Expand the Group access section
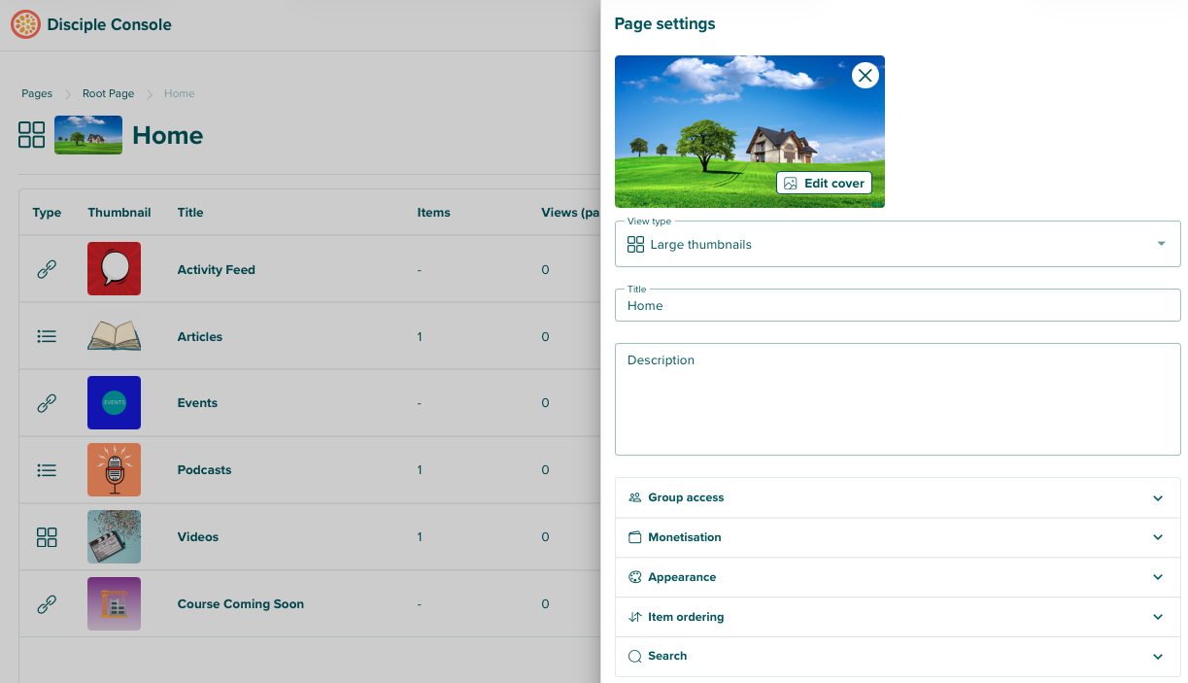1188x683 pixels. point(897,497)
